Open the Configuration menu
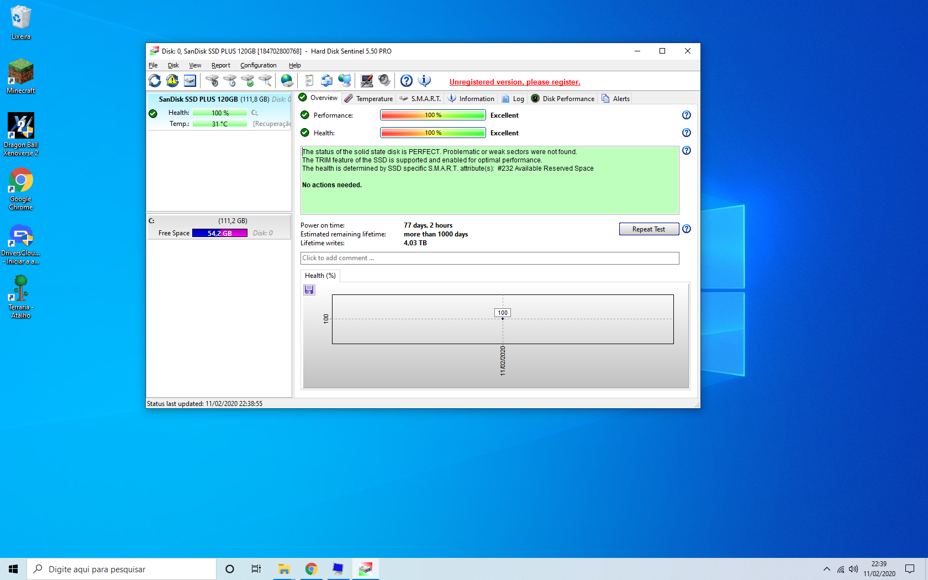 (259, 65)
